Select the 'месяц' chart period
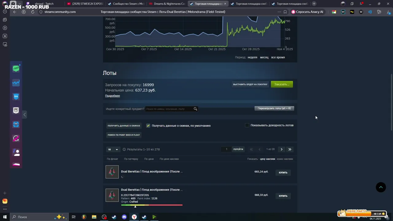This screenshot has width=393, height=221. click(264, 57)
